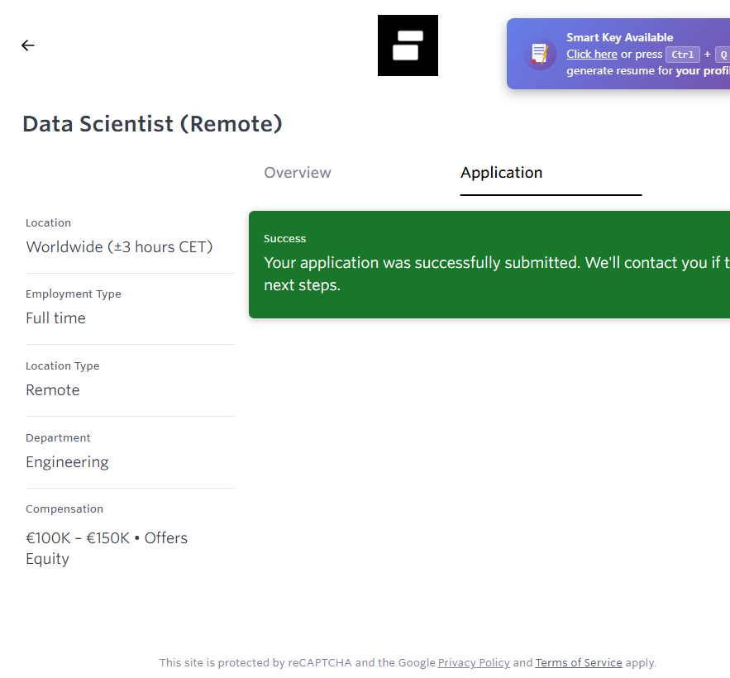Click the Employment Type label
730x678 pixels.
tap(73, 294)
